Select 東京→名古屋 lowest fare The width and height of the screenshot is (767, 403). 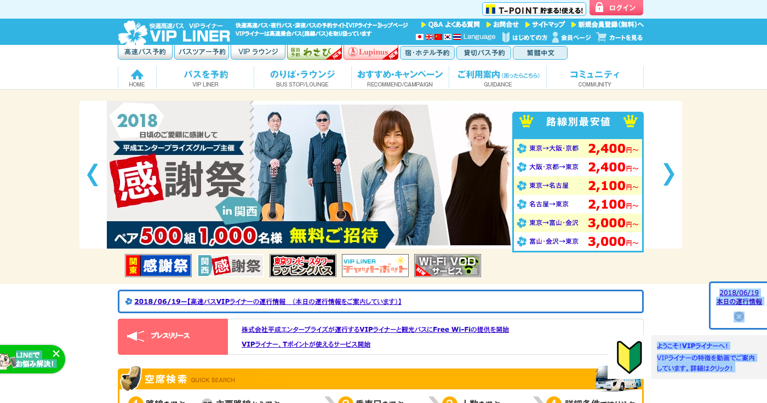[578, 186]
